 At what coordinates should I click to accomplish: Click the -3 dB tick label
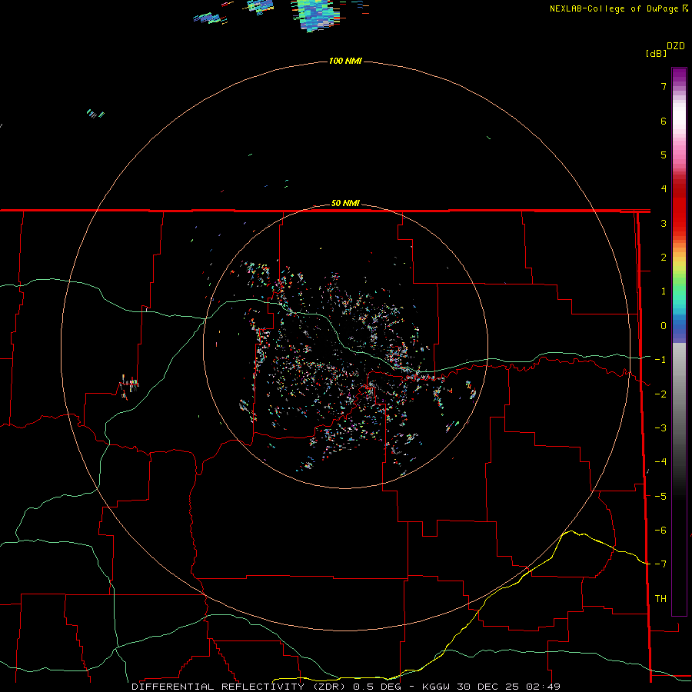660,428
